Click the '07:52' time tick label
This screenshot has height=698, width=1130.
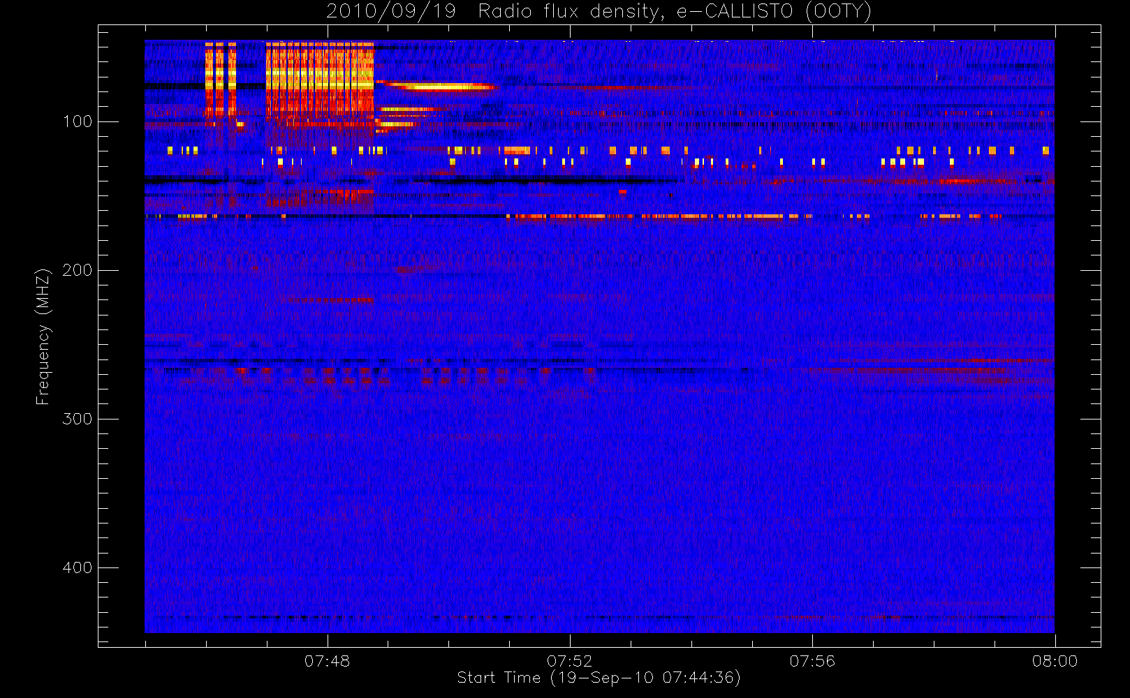tap(569, 661)
